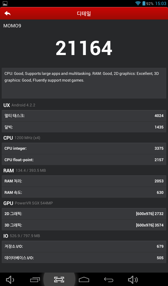Select the 달빅 score row
168x286 pixels.
(84, 127)
